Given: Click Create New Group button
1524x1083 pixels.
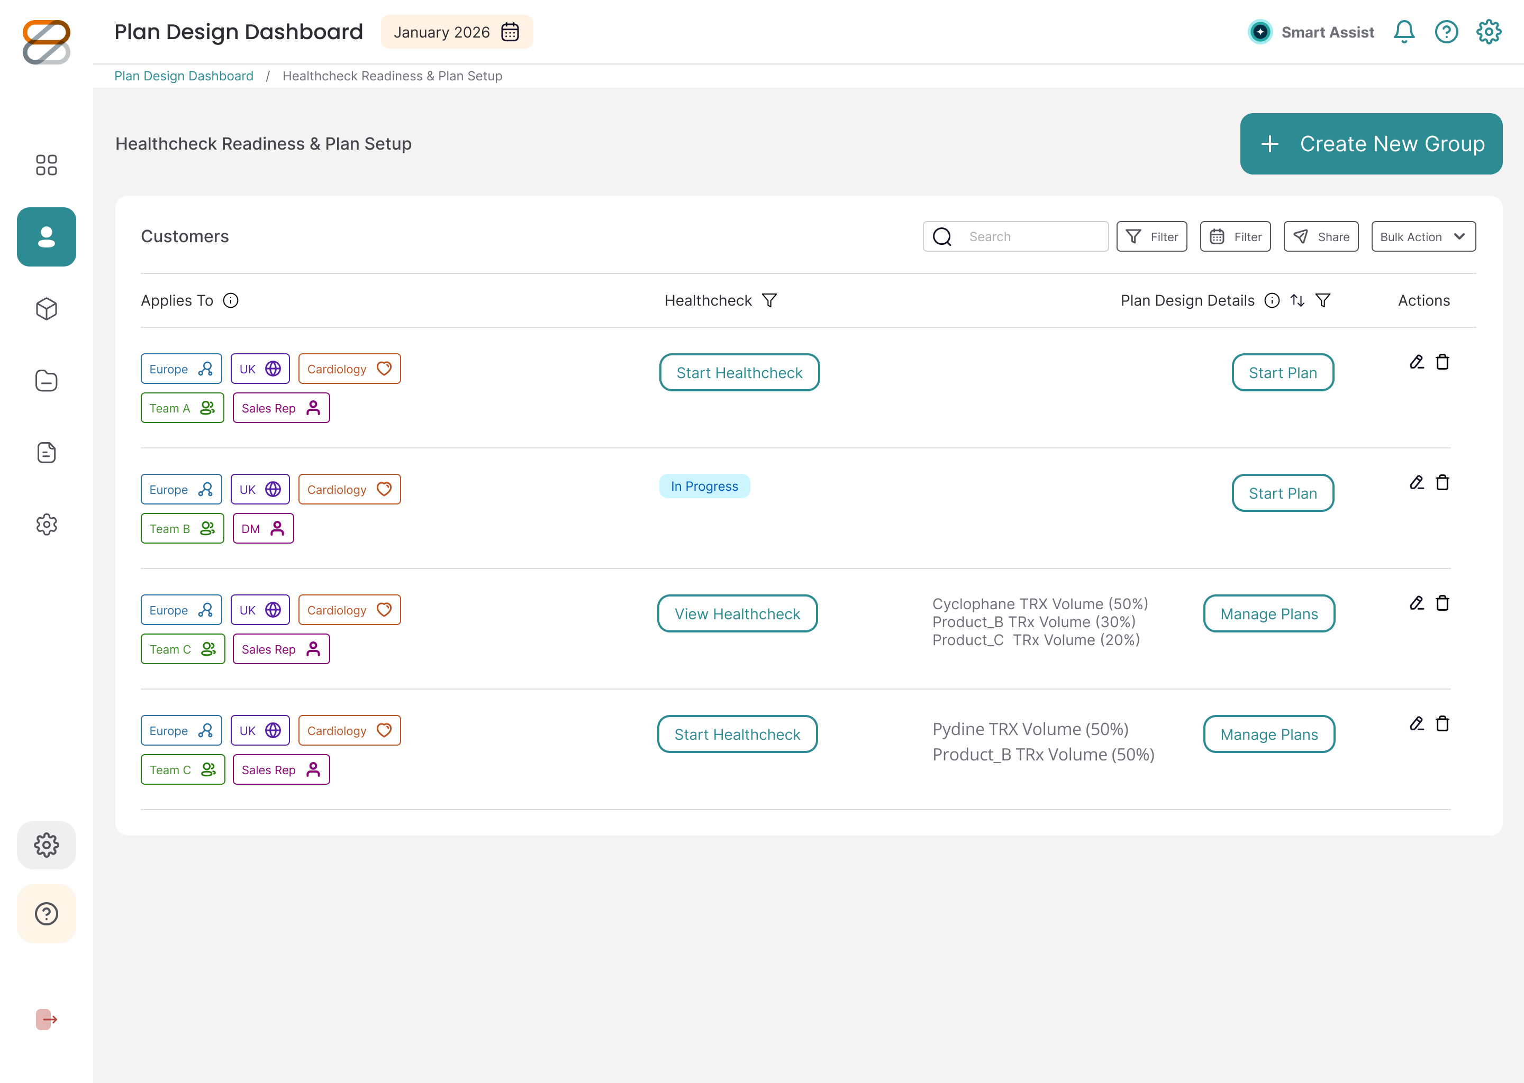Looking at the screenshot, I should 1371,144.
